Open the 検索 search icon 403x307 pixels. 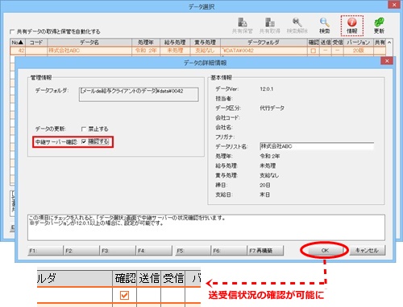point(324,26)
